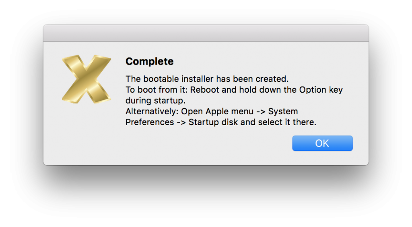Click the second '->' arrow after 'Preferences'

tap(181, 123)
